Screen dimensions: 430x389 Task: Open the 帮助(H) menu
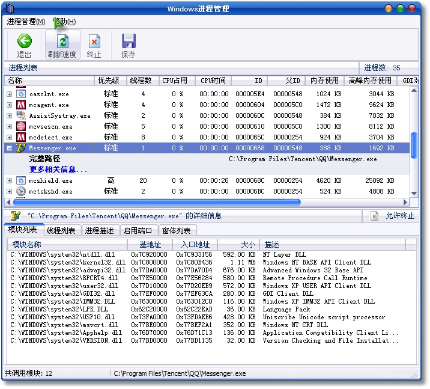click(x=64, y=22)
